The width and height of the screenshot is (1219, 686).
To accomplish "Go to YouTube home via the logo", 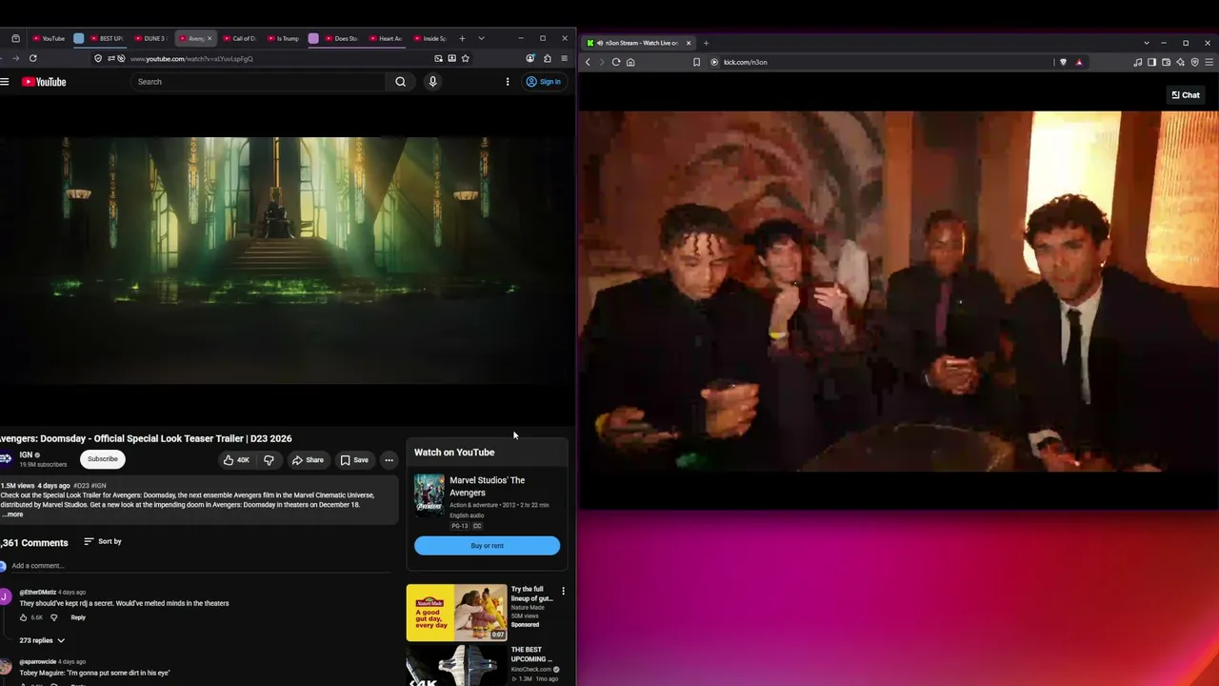I will point(44,82).
